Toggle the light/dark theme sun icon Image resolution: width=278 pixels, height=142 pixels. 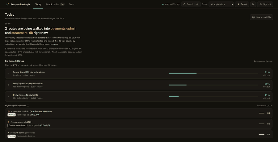pyautogui.click(x=253, y=4)
